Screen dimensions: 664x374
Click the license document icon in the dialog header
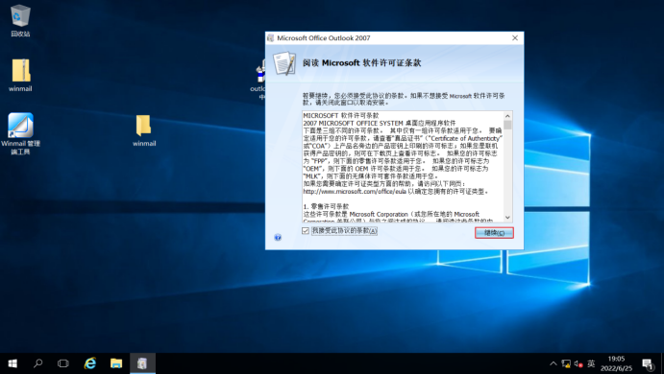pyautogui.click(x=284, y=63)
